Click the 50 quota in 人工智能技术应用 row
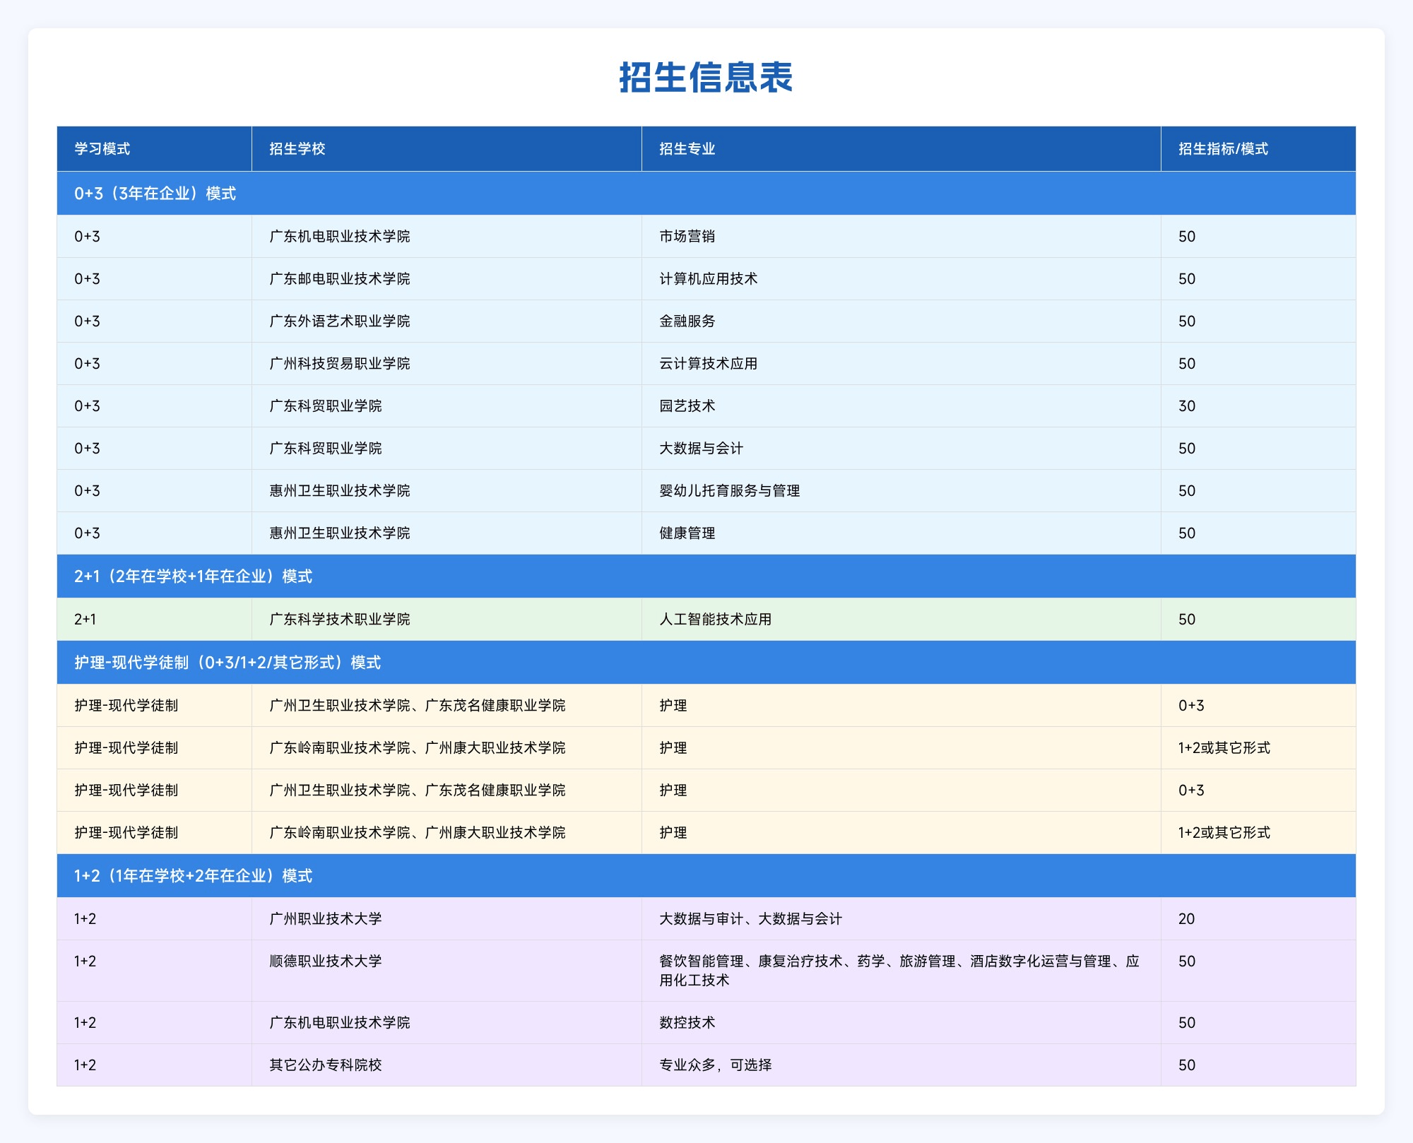 pos(1258,620)
